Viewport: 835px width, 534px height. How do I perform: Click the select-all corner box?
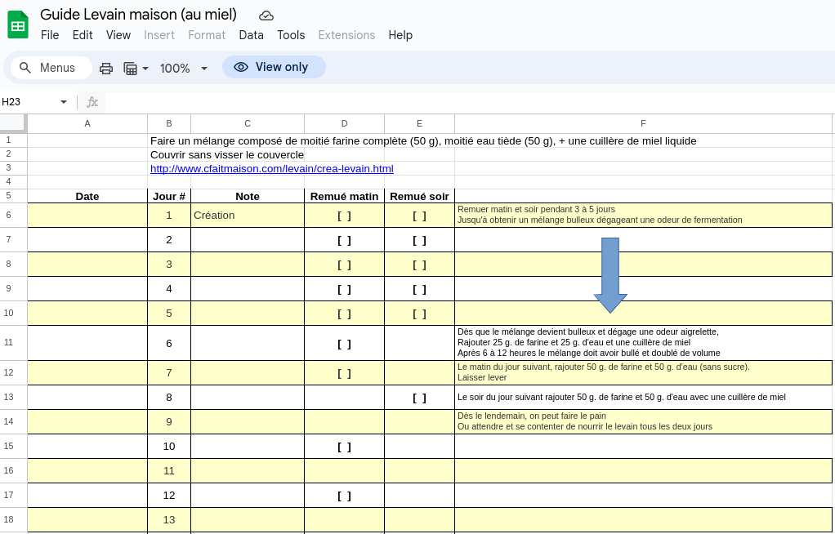[13, 123]
